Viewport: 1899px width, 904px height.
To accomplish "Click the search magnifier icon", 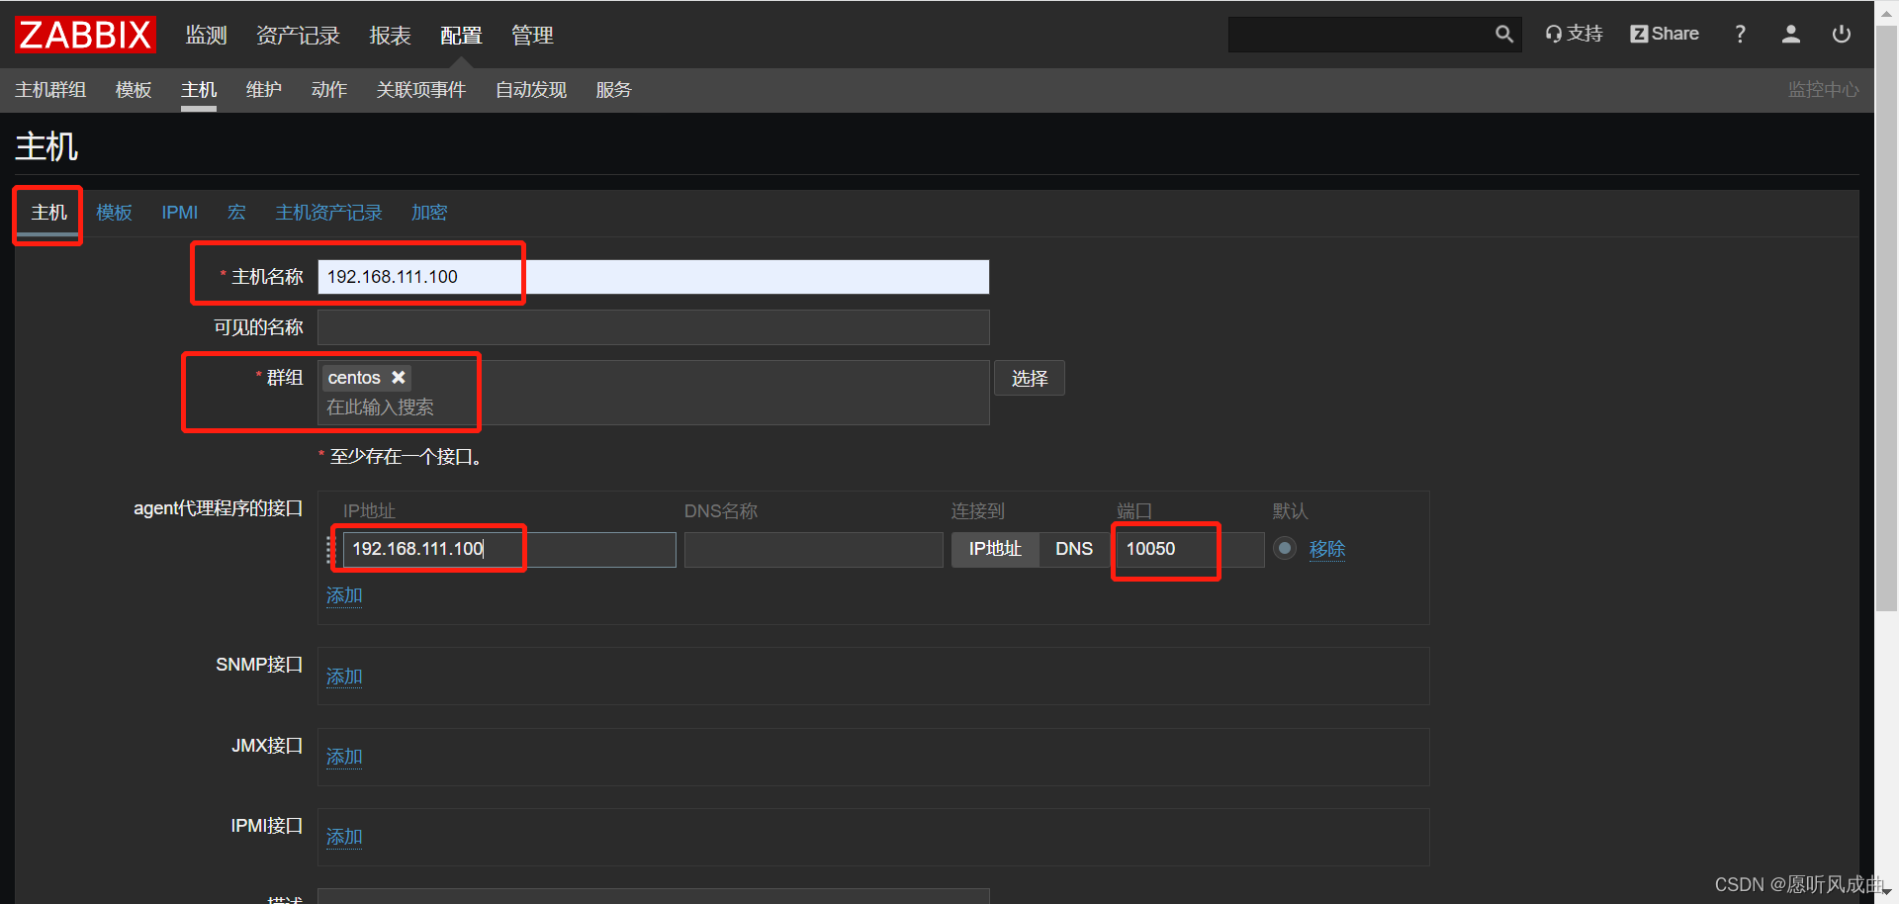I will 1503,35.
